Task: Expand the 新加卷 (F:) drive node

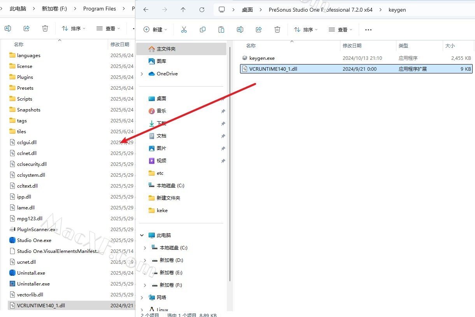Action: (x=145, y=285)
